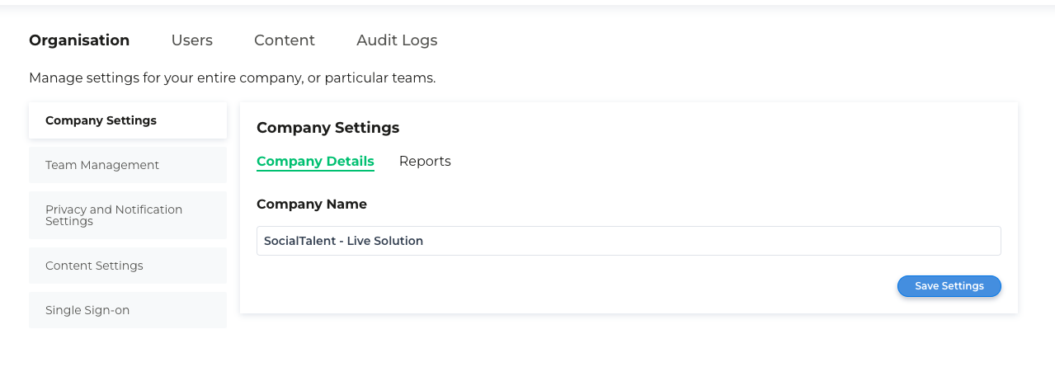Select the Single Sign-on option

tap(128, 310)
